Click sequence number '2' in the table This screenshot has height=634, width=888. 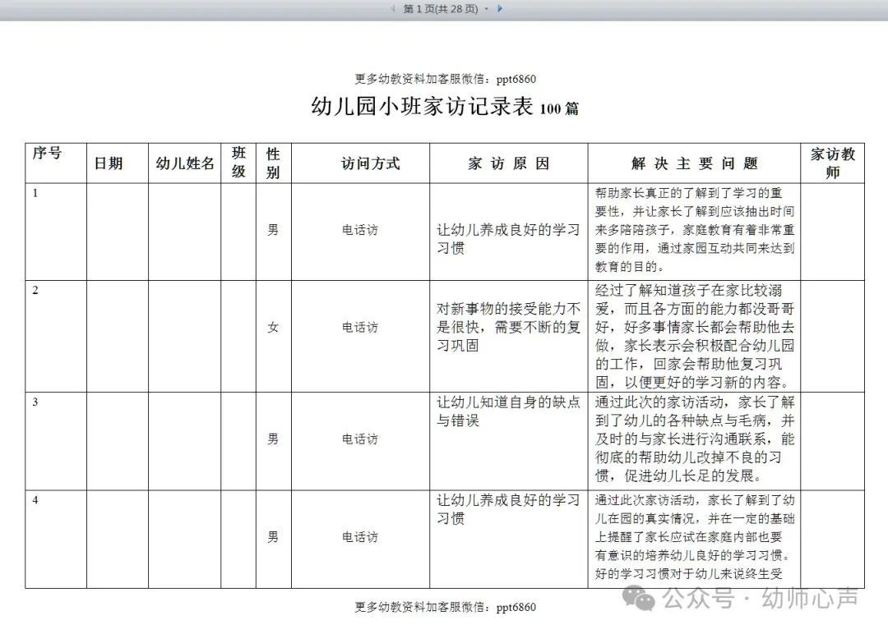tap(35, 290)
